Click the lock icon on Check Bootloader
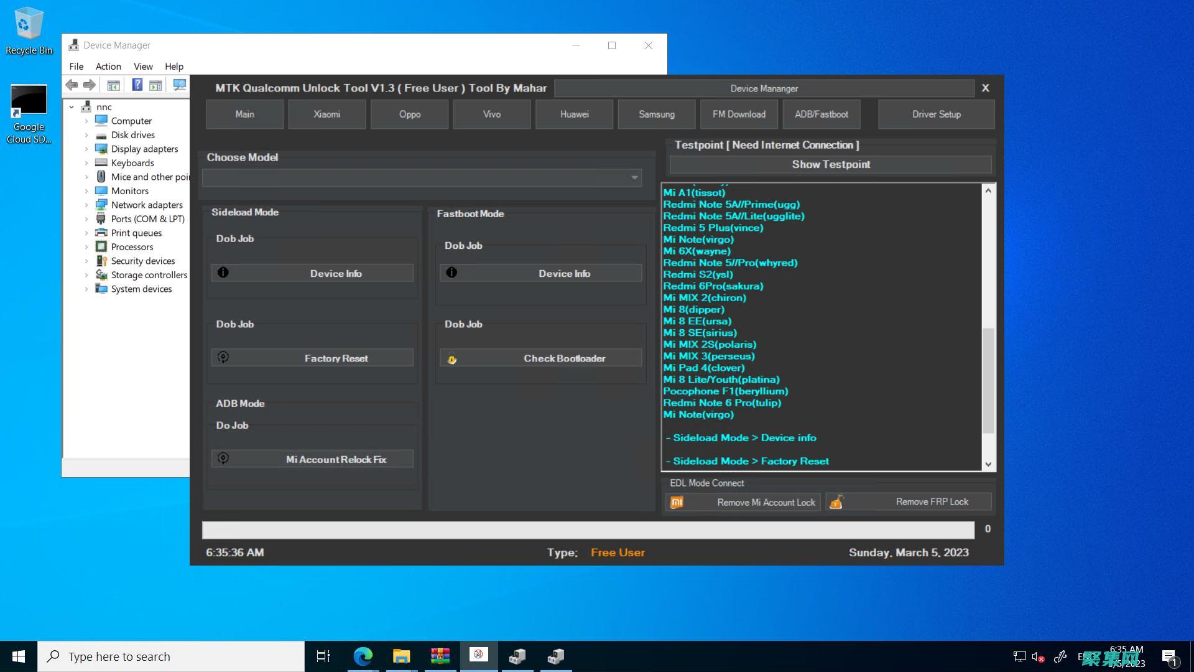Viewport: 1194px width, 672px height. tap(452, 359)
